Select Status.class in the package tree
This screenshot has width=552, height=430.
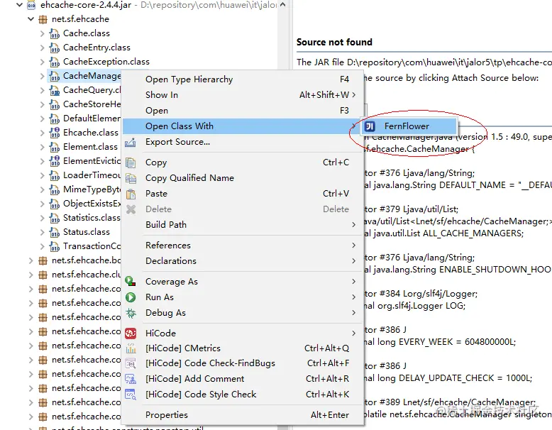tap(86, 232)
